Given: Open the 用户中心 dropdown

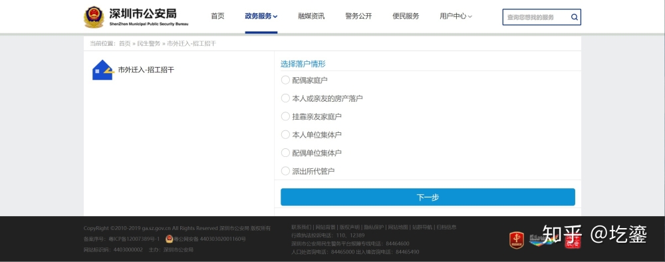Looking at the screenshot, I should tap(456, 16).
